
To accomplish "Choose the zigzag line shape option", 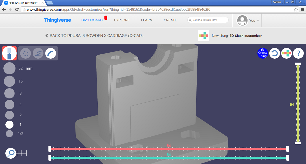I will (x=38, y=53).
